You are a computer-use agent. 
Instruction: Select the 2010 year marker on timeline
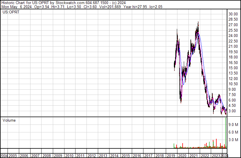click(69, 156)
